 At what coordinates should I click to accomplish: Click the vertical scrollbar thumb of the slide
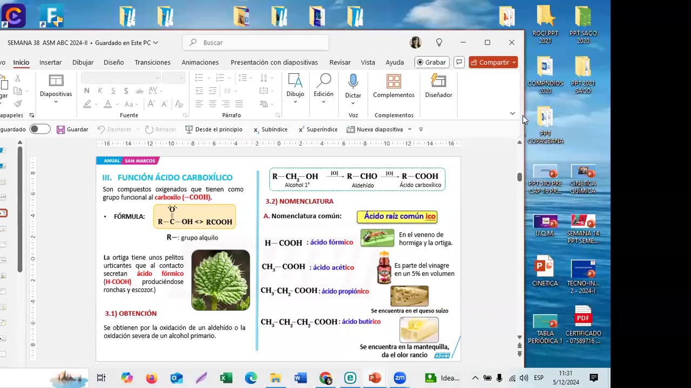[519, 177]
